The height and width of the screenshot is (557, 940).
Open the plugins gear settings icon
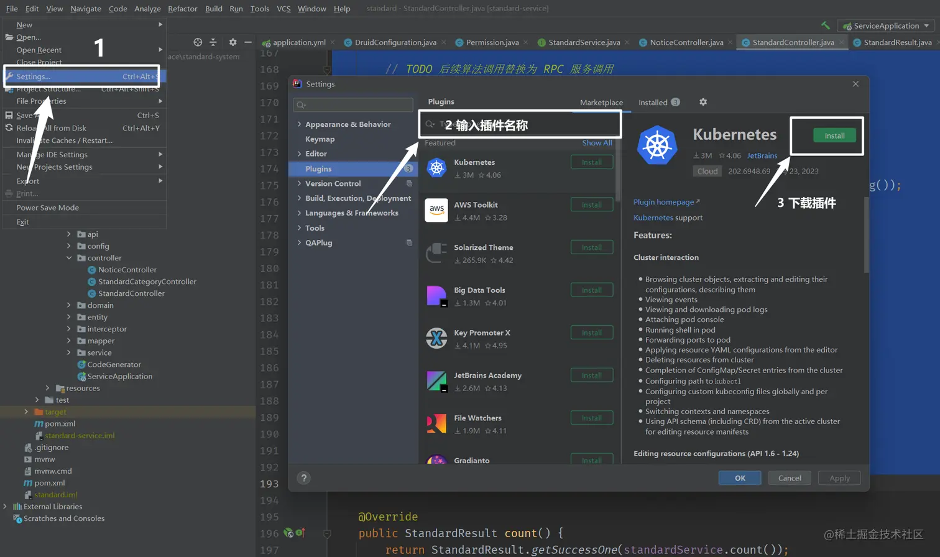point(703,102)
